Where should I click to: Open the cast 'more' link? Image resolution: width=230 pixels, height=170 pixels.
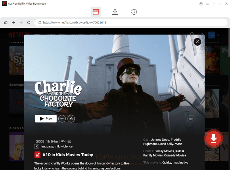tap(178, 144)
